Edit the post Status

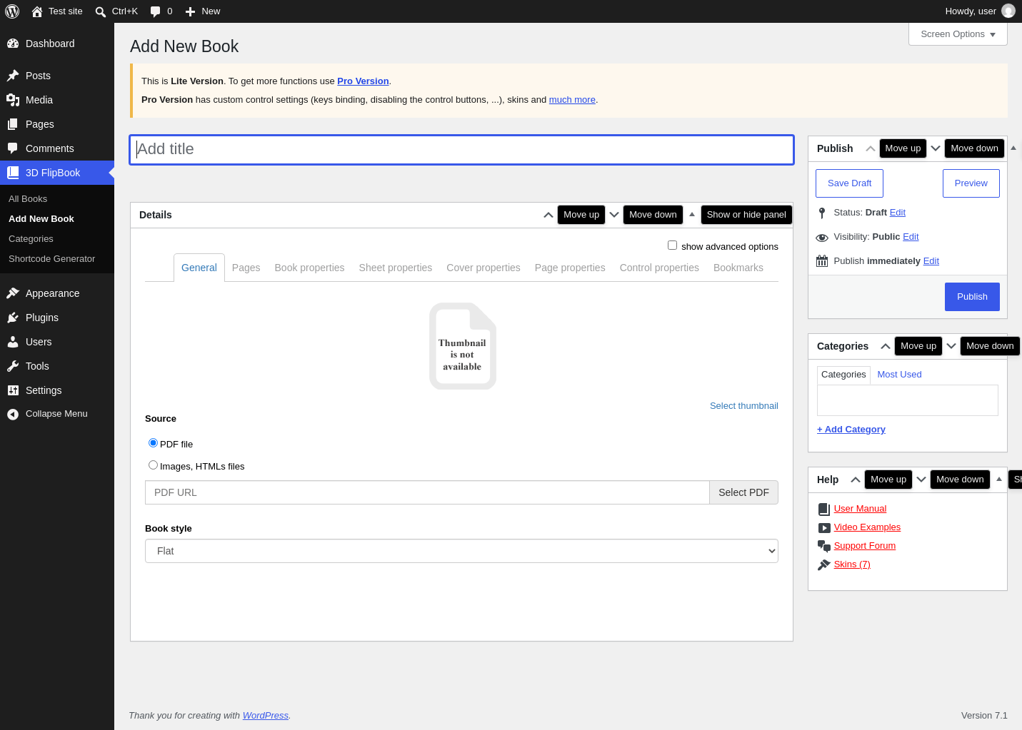[x=898, y=213]
